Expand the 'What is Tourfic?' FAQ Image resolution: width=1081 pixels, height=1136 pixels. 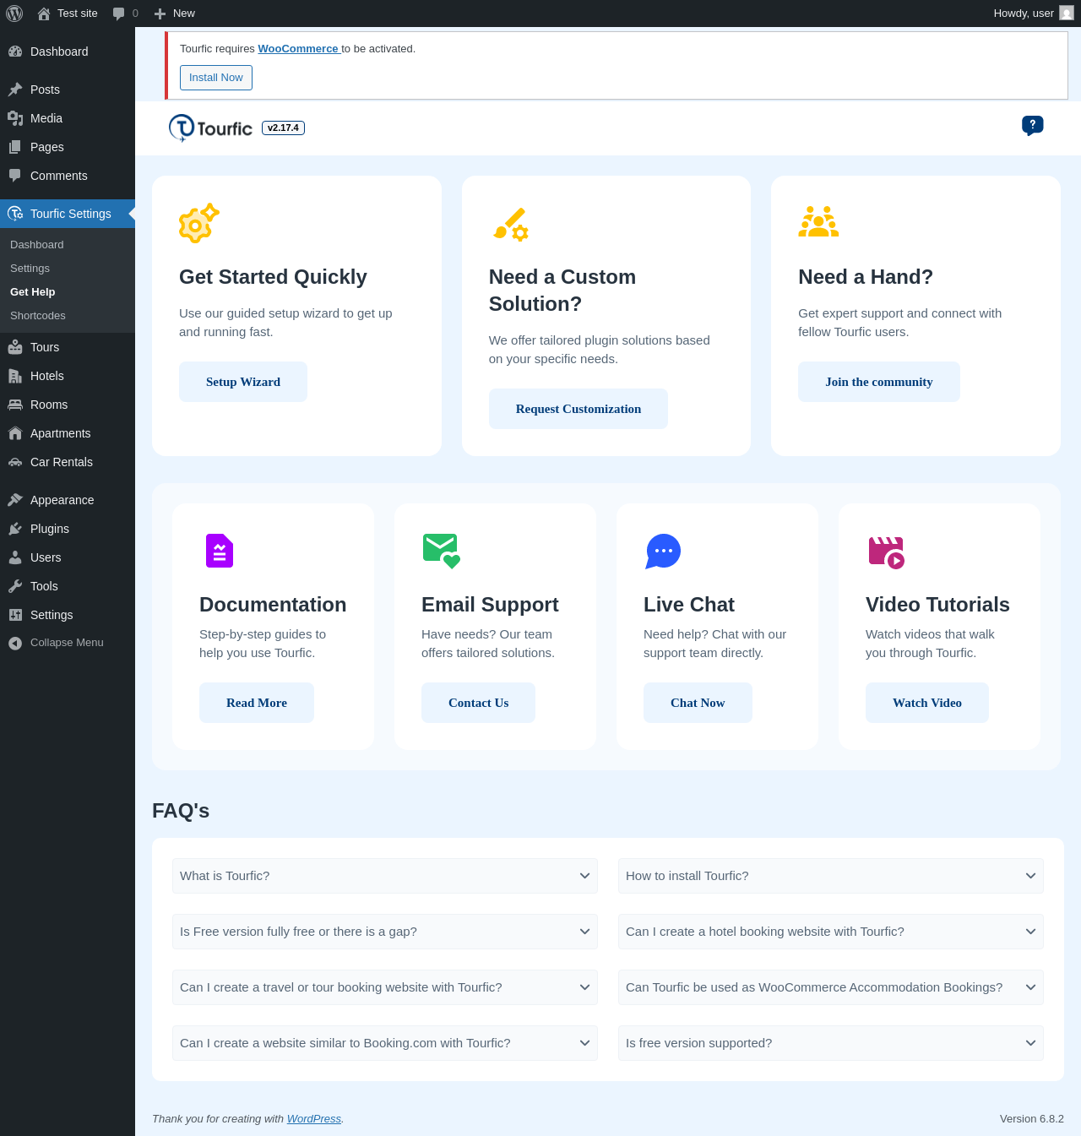[x=385, y=876]
